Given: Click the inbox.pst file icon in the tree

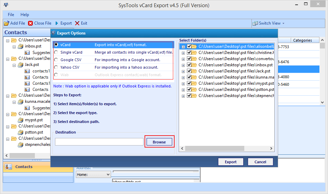Looking at the screenshot, I should (x=20, y=46).
